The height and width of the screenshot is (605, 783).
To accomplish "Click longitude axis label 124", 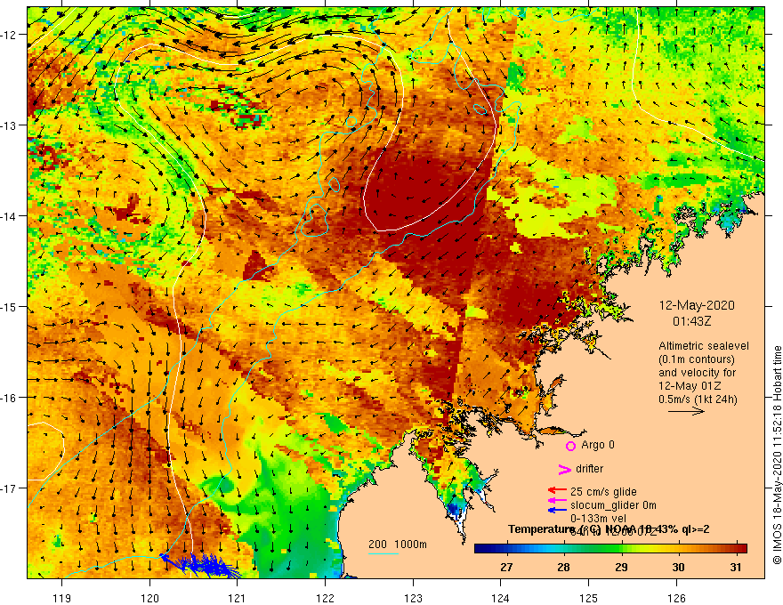I will click(x=500, y=598).
